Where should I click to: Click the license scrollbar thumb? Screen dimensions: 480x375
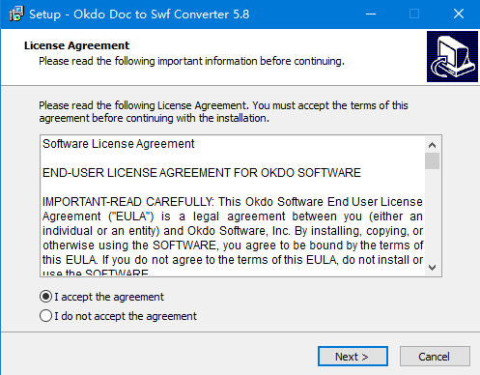432,161
